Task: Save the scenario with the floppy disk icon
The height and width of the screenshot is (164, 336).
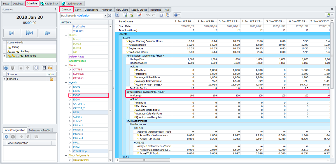Action: pos(44,68)
